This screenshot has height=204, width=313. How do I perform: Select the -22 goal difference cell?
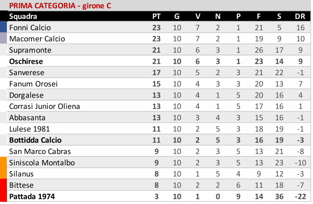(x=300, y=197)
